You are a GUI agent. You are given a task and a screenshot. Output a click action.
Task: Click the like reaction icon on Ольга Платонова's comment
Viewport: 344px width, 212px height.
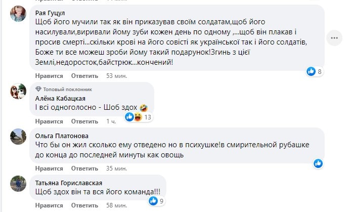pos(318,163)
